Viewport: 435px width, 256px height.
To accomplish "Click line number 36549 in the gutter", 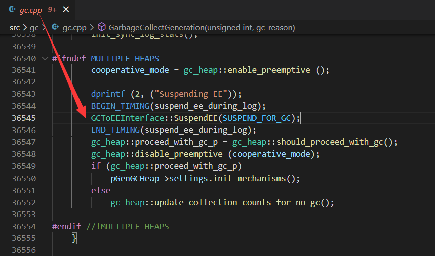I will [x=24, y=166].
